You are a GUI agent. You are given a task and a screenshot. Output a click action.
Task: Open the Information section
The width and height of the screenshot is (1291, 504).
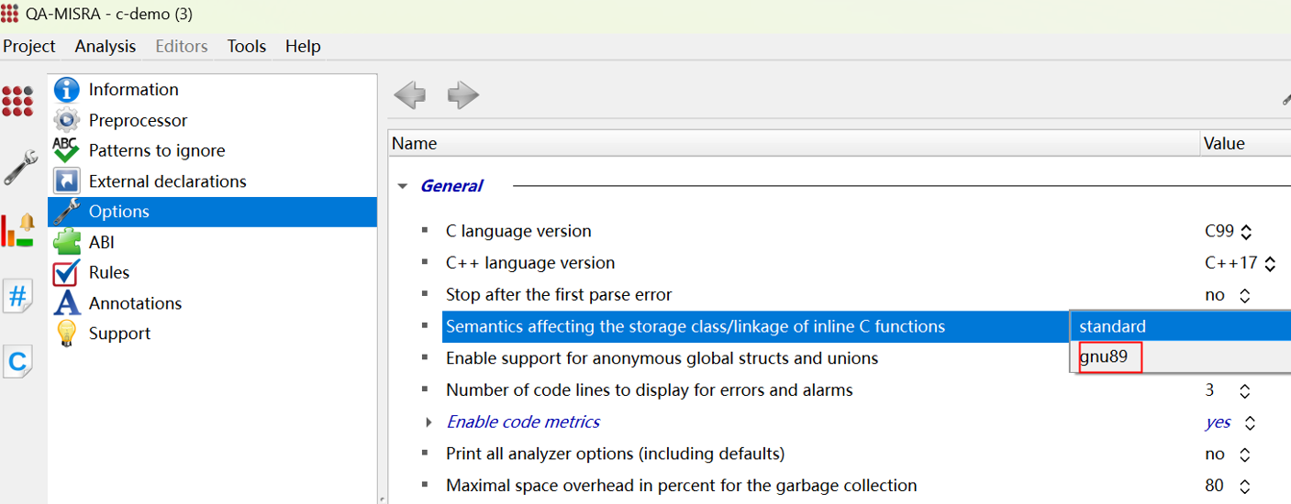pos(133,90)
